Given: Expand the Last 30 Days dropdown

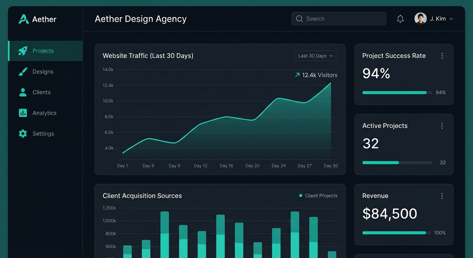Looking at the screenshot, I should (x=316, y=56).
